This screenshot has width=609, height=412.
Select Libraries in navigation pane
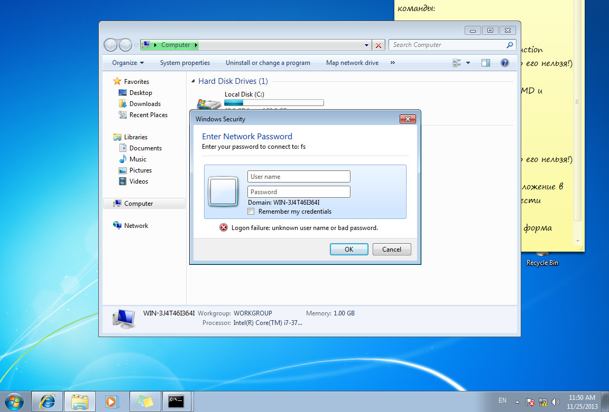click(135, 137)
